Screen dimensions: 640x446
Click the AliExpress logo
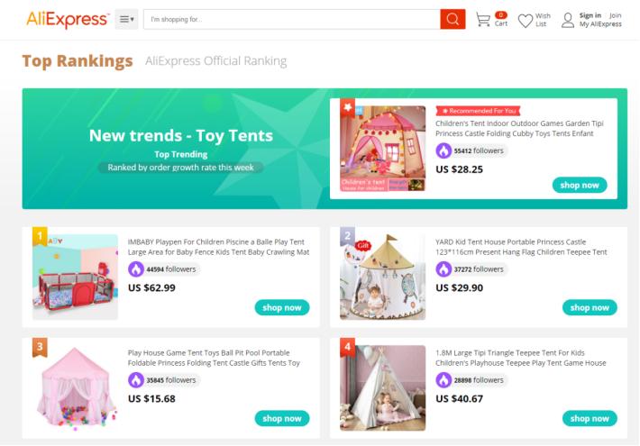[68, 18]
